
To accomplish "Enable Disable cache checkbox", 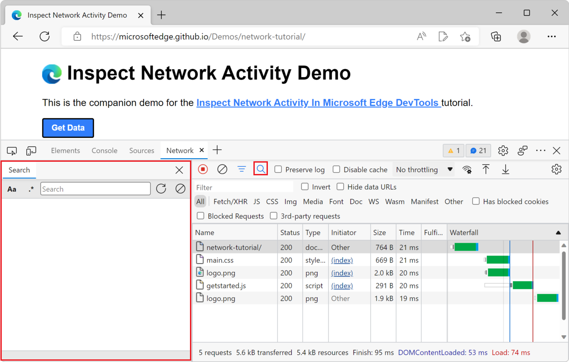I will 336,170.
